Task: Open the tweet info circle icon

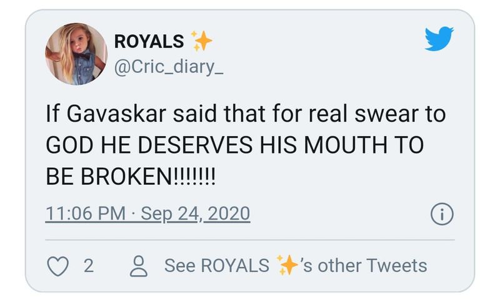Action: point(442,214)
